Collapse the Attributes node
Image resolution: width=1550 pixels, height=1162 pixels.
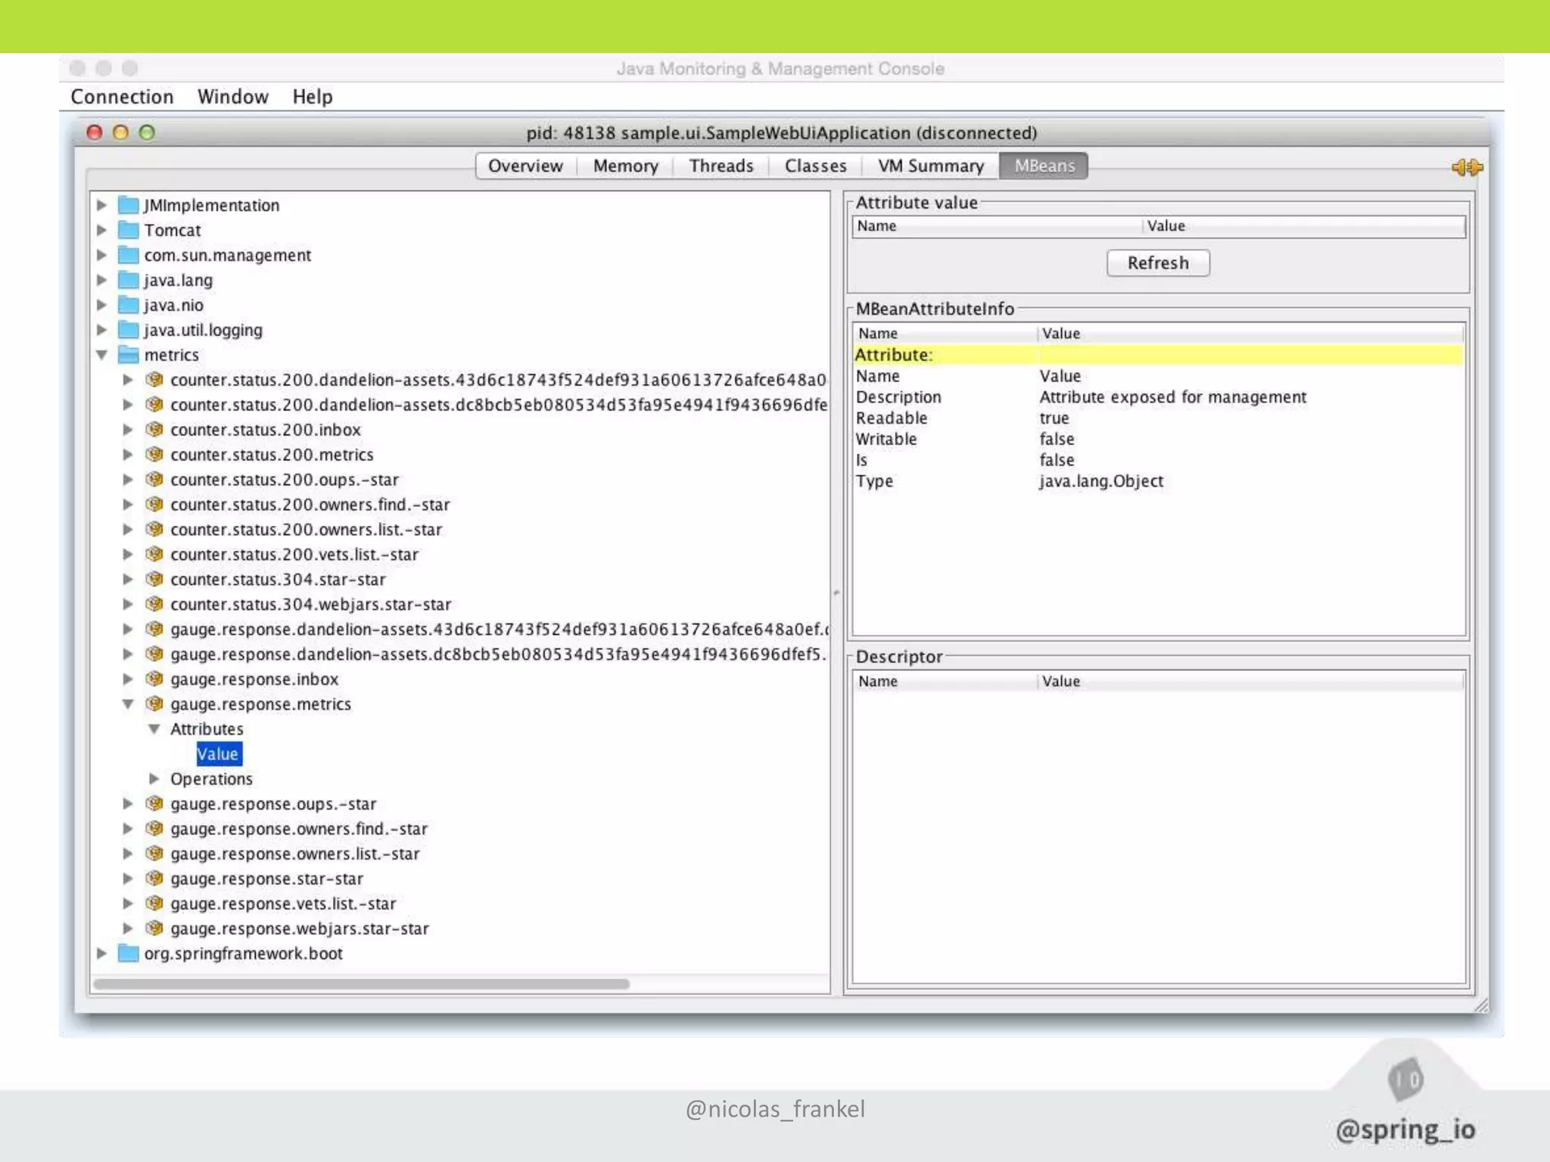pyautogui.click(x=154, y=729)
